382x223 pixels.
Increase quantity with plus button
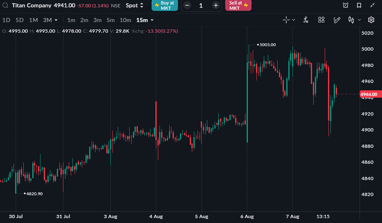pos(216,5)
